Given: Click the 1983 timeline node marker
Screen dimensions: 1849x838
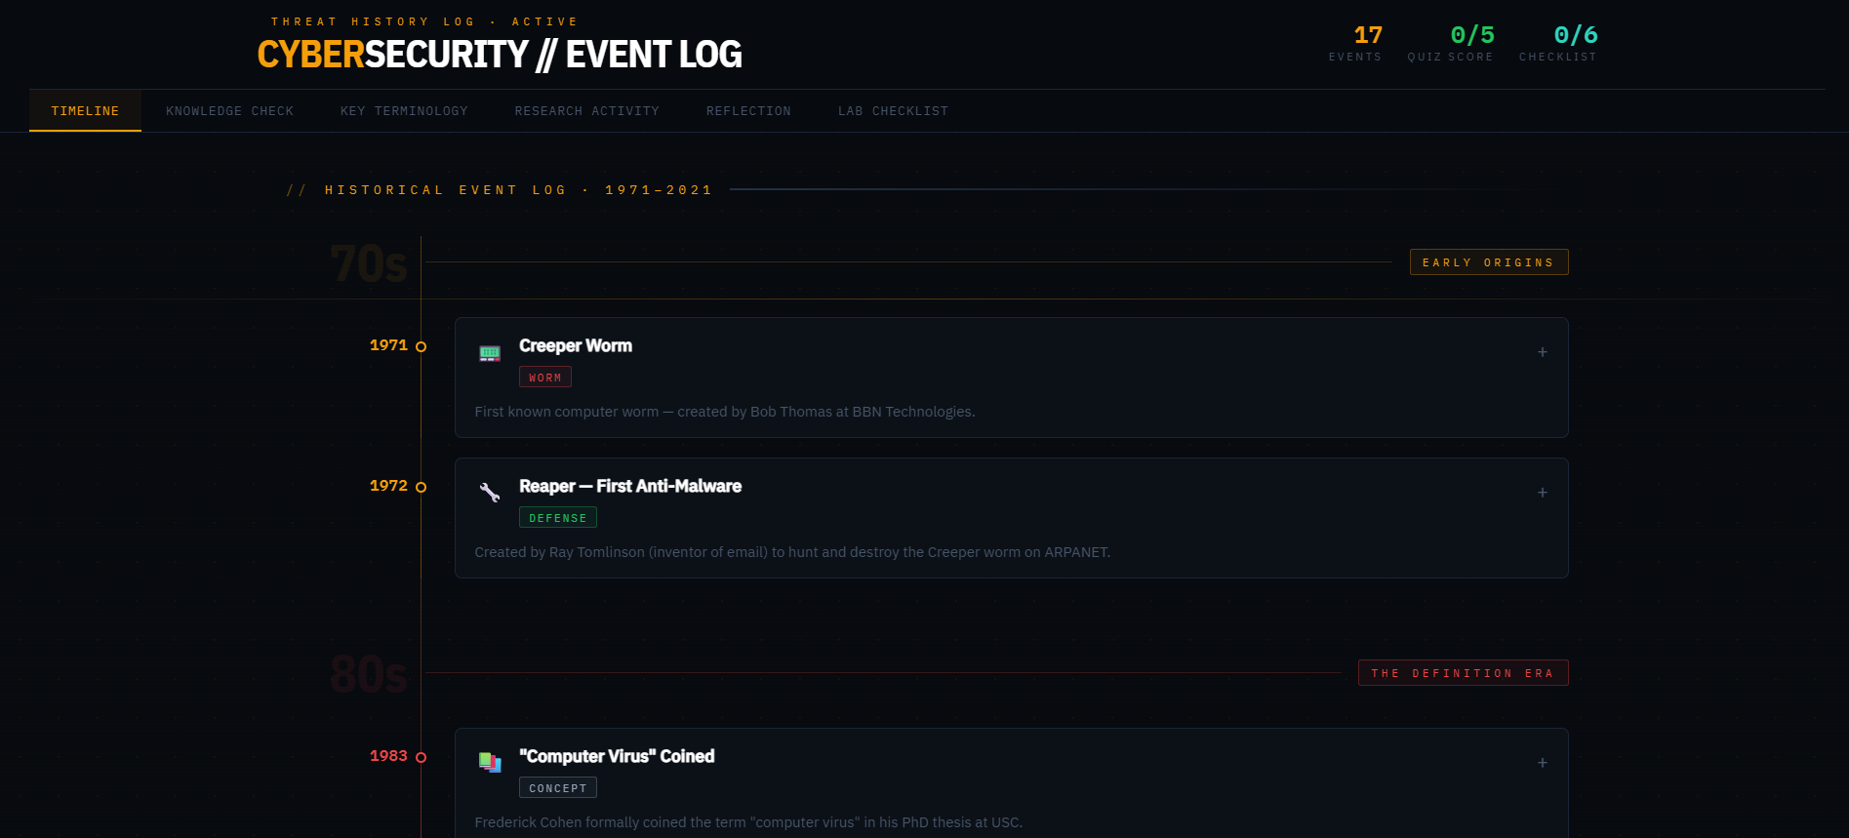Looking at the screenshot, I should (421, 756).
